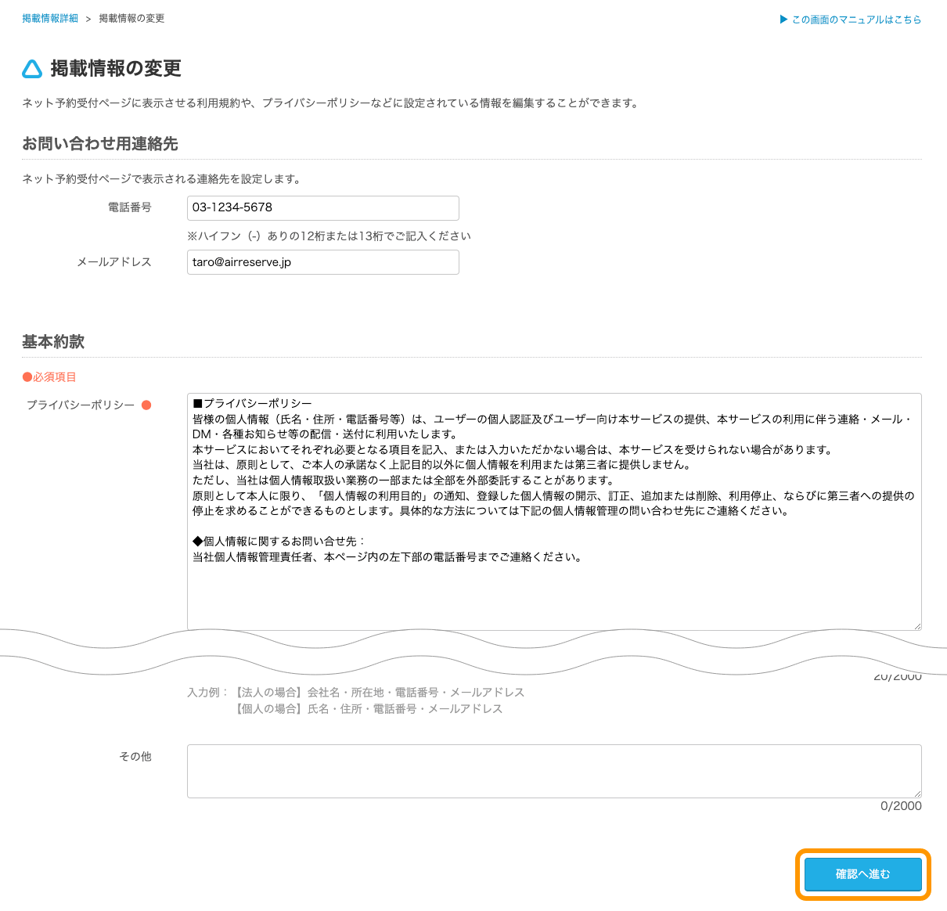Viewport: 947px width, 911px height.
Task: Click the 基本約款 section heading
Action: tap(53, 342)
